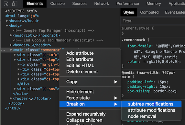Screen dimensions: 185x125
Task: Expand the div cs-info node
Action: (15, 55)
